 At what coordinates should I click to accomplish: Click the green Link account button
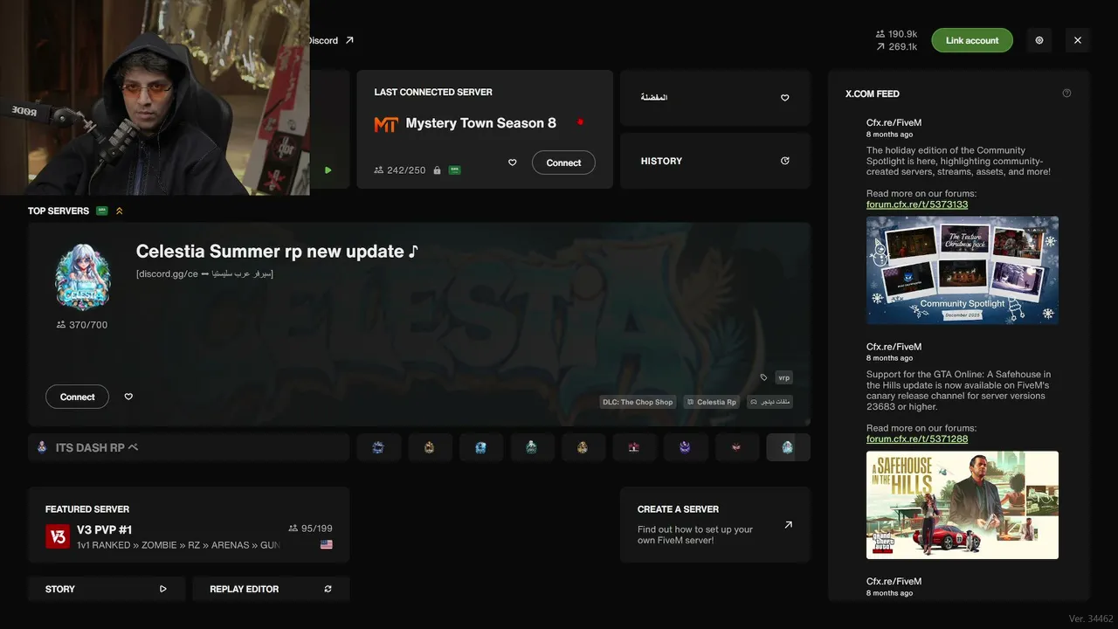coord(972,40)
